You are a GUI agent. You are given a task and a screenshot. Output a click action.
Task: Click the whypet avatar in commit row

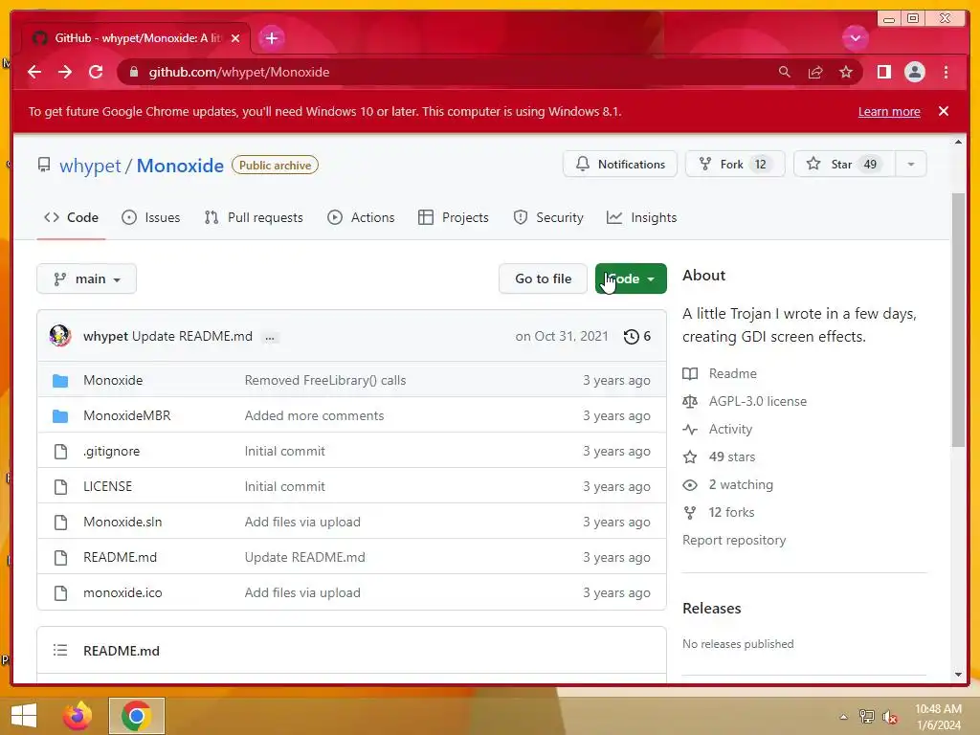[x=60, y=336]
